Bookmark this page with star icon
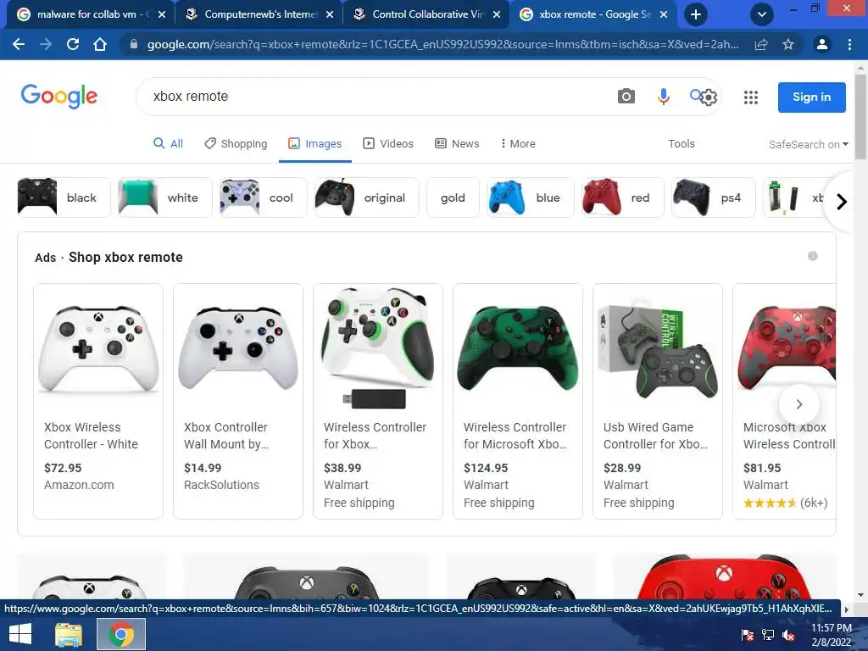 tap(788, 44)
